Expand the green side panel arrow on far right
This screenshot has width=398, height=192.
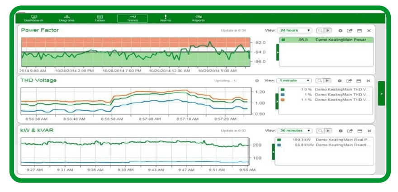click(x=382, y=94)
